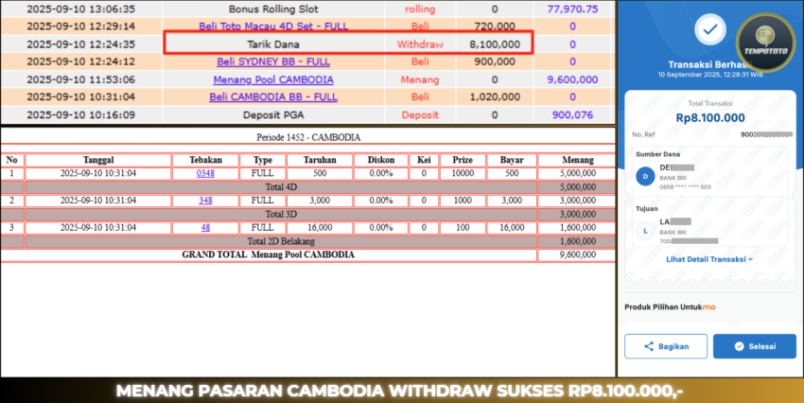
Task: Click the 1,600,000 win amount in row 3
Action: [x=577, y=228]
